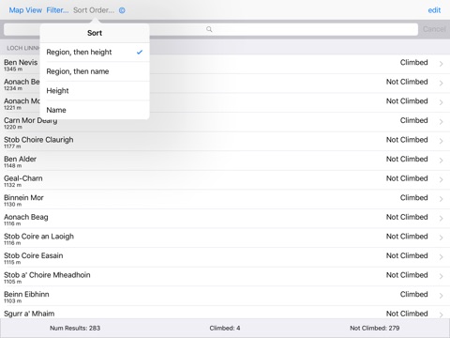Screen dimensions: 450x338
Task: Focus the search input field
Action: tap(211, 29)
